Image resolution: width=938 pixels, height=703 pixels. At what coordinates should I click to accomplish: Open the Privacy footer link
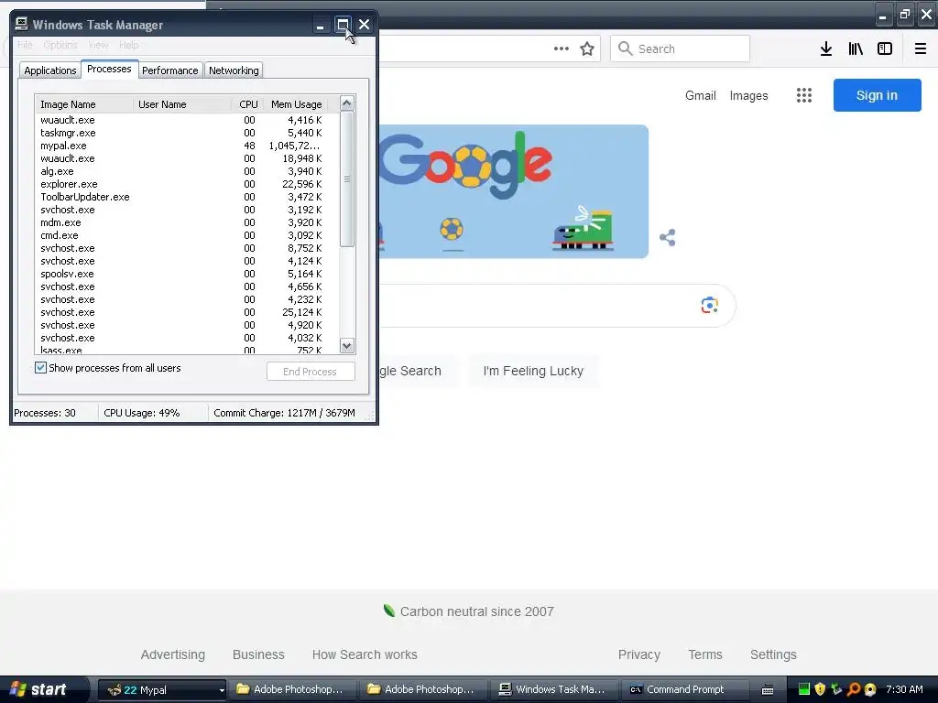pyautogui.click(x=638, y=654)
